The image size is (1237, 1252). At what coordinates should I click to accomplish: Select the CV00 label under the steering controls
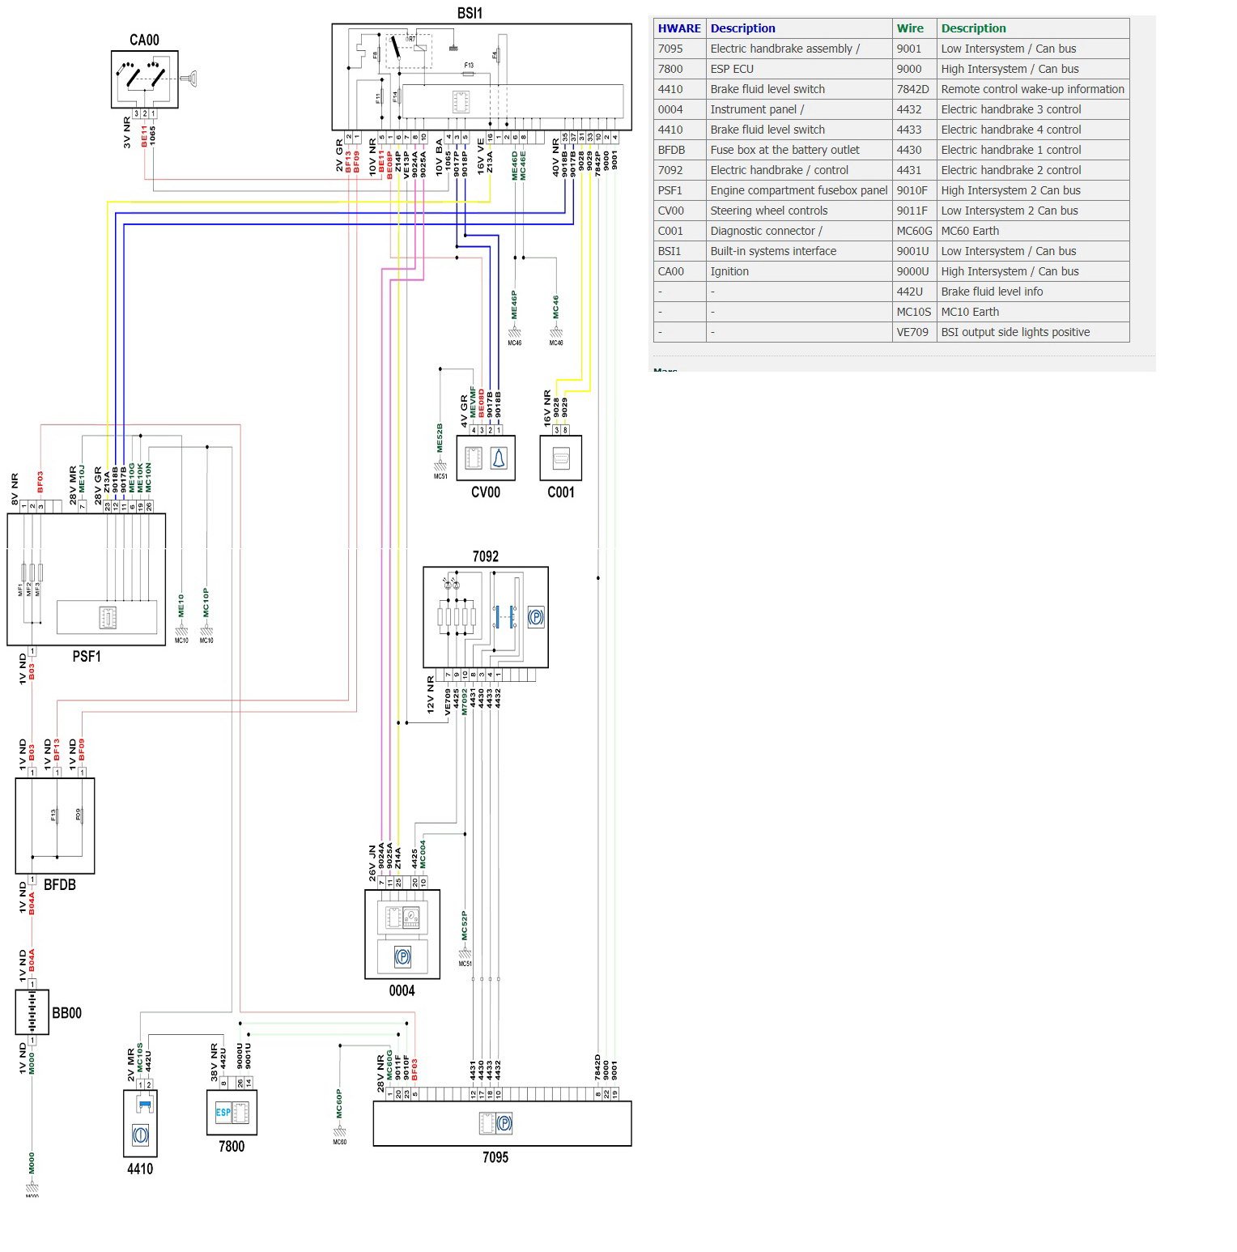[x=486, y=492]
